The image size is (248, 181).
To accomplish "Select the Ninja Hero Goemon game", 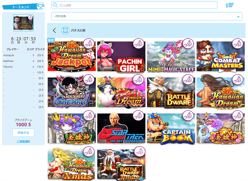I will (72, 92).
